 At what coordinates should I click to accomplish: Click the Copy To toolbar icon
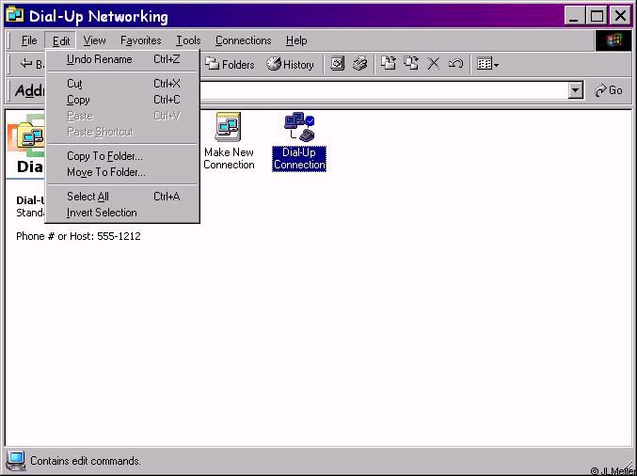411,64
